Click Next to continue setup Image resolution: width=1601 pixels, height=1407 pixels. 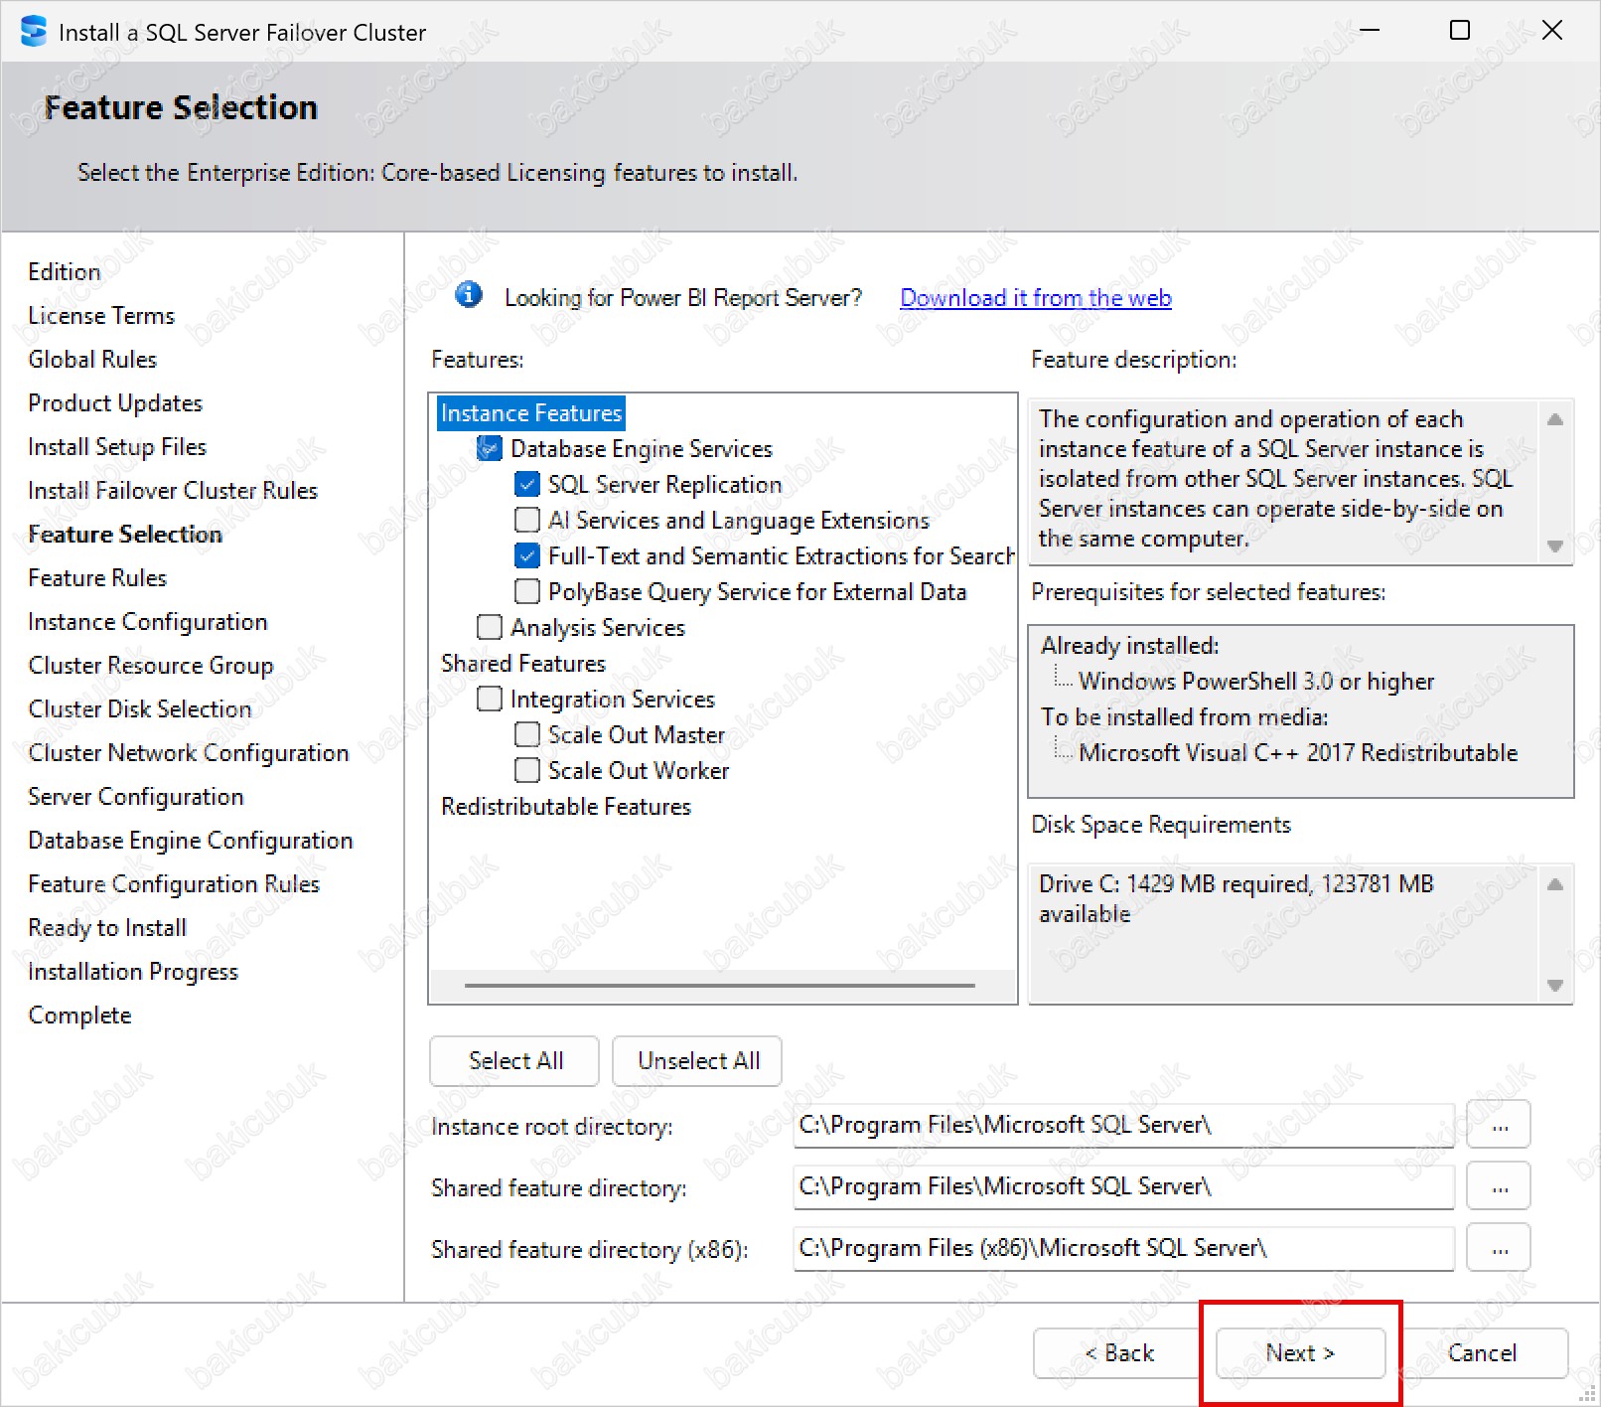tap(1299, 1353)
